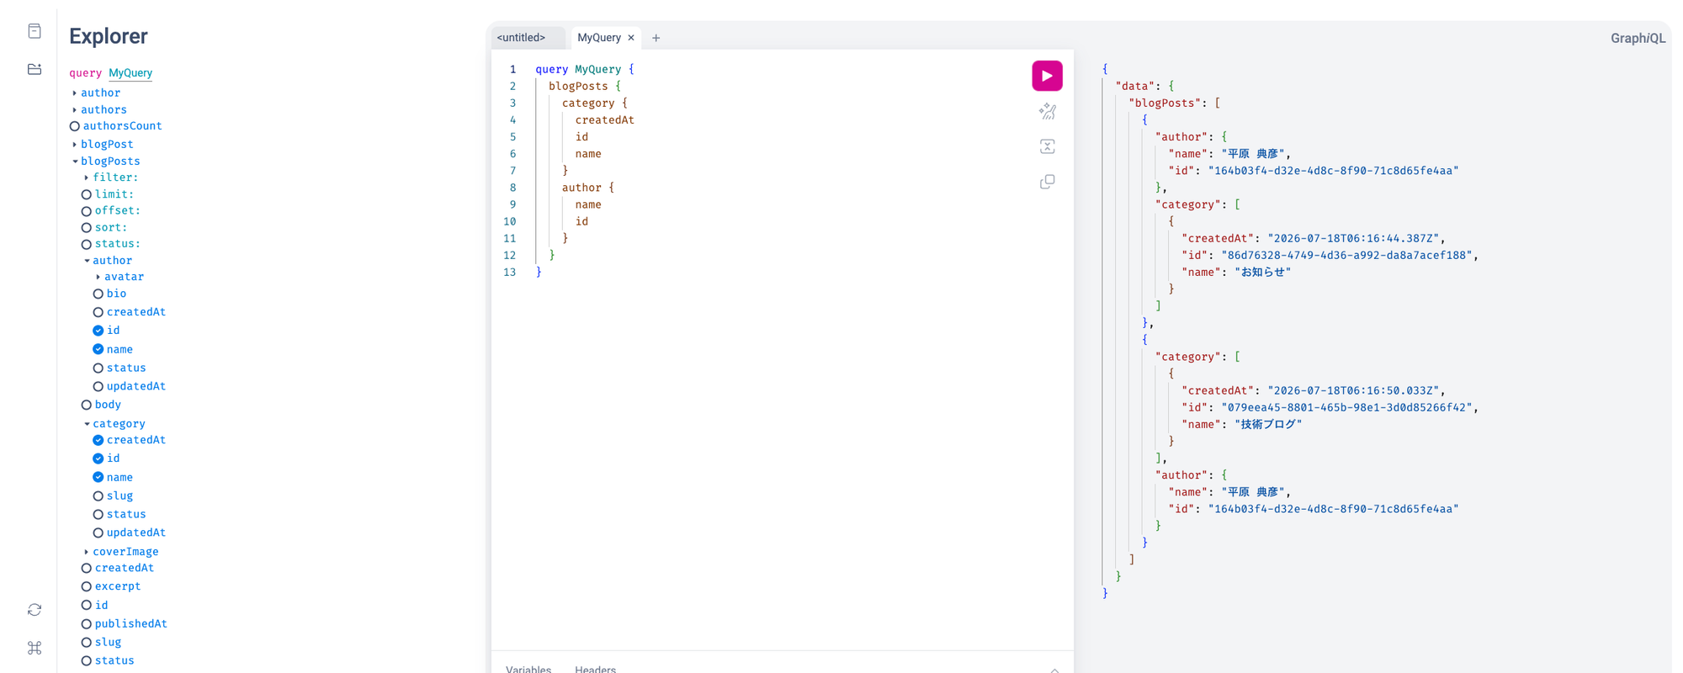Enable the offset: argument under blogPosts

tap(87, 211)
